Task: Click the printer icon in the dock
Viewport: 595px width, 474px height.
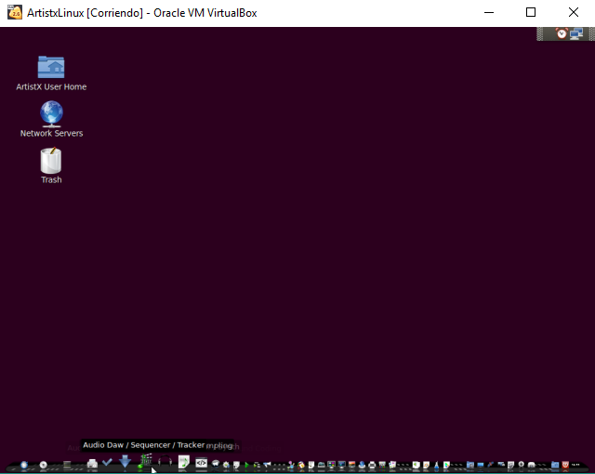Action: (x=91, y=463)
